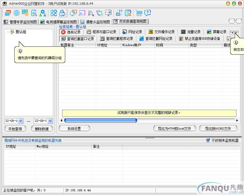Switch to 文件操作记录 tab

click(x=162, y=32)
